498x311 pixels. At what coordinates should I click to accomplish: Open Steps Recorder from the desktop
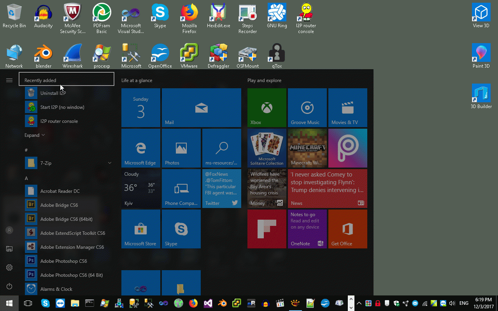tap(247, 19)
